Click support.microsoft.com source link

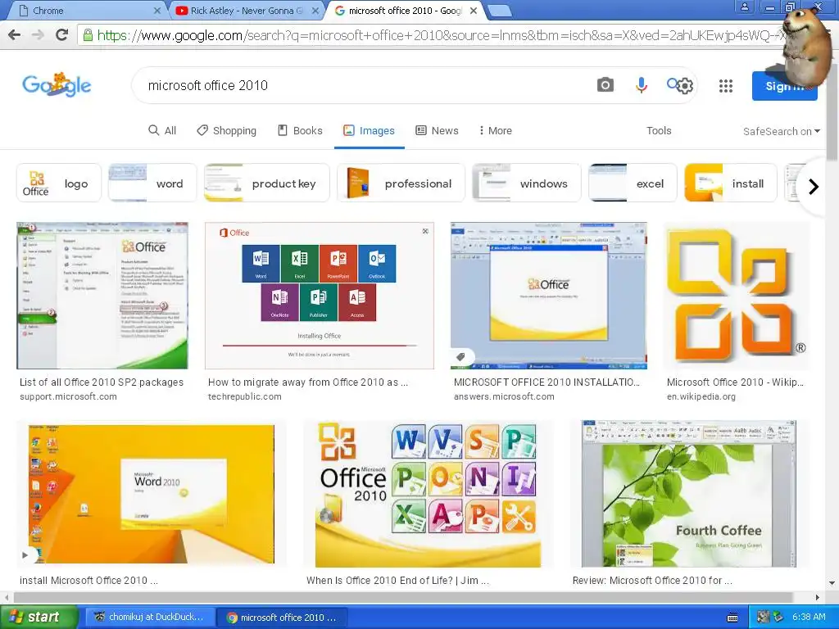coord(68,396)
